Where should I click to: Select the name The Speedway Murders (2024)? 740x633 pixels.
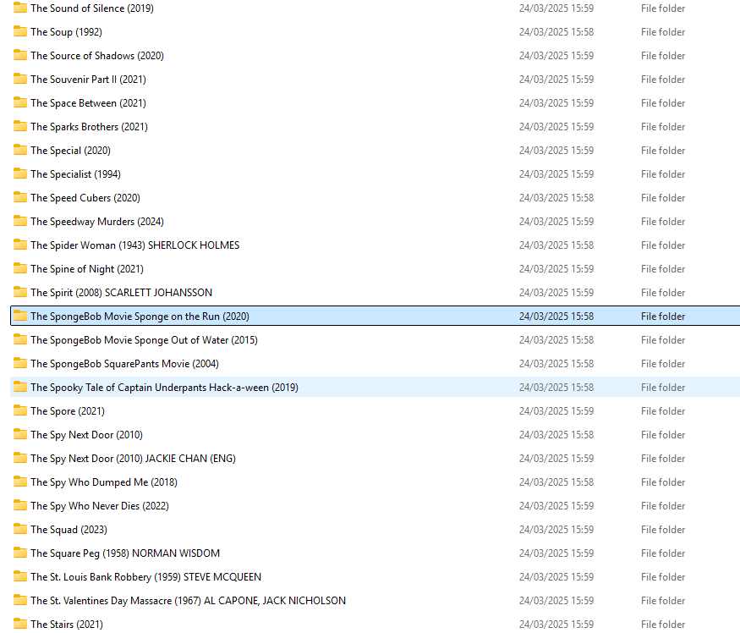click(x=97, y=222)
